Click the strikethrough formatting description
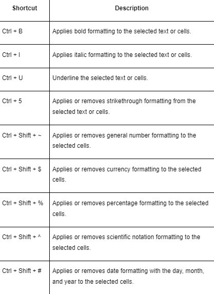This screenshot has height=294, width=214. 124,106
